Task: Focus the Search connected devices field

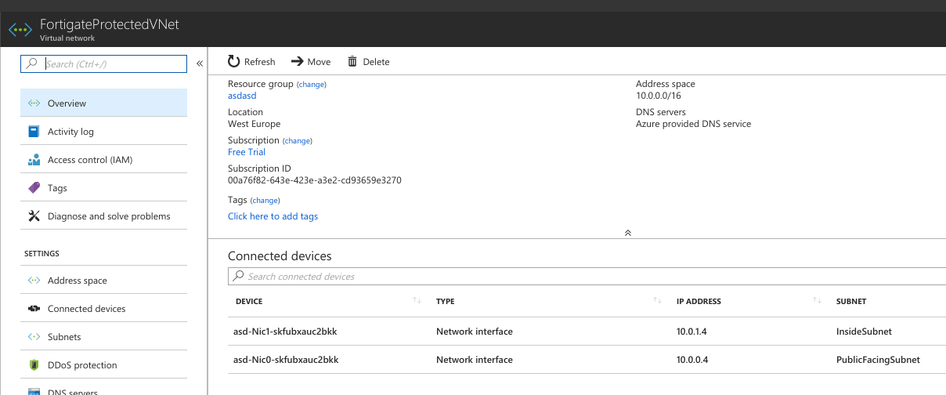Action: 587,276
